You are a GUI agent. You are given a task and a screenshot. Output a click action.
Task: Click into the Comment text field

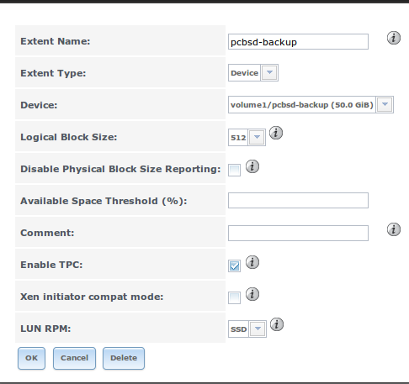298,233
